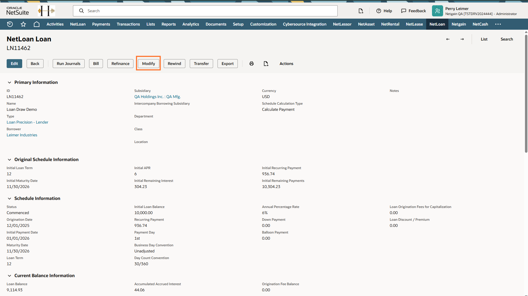Screen dimensions: 528x296
Task: Open the Recent Records history icon
Action: click(x=10, y=24)
